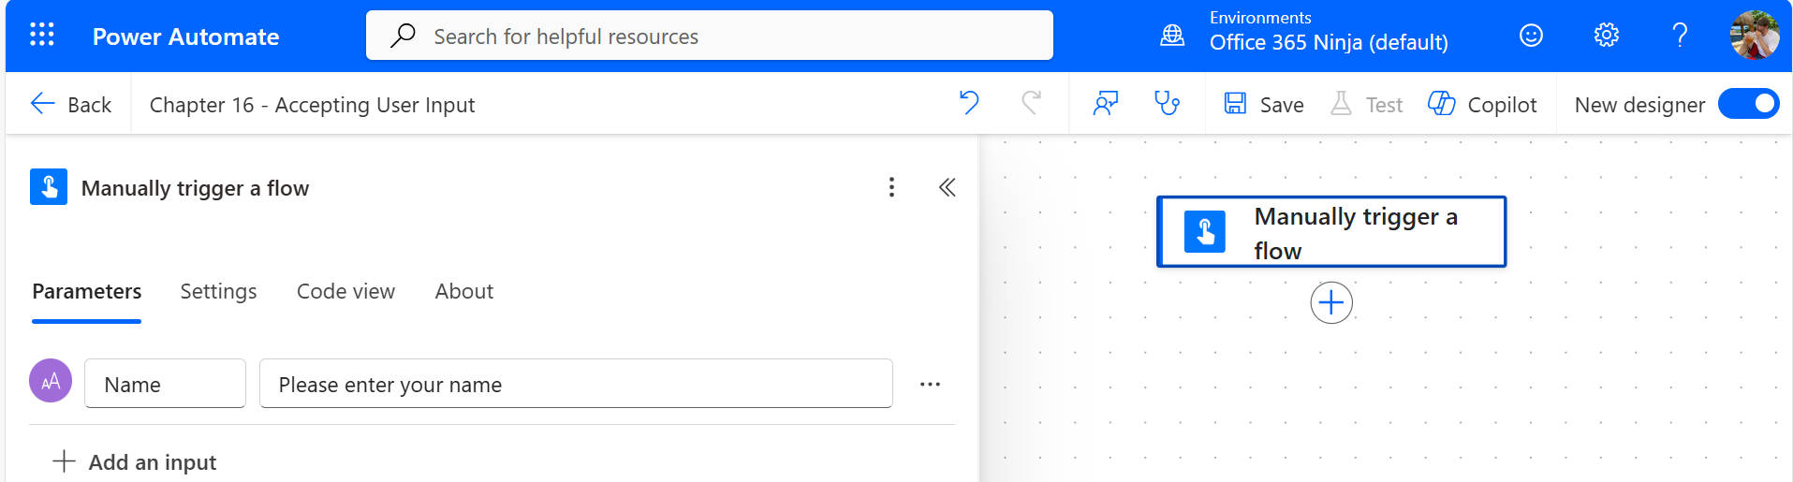Edit flow title Chapter 16 - Accepting User Input
The width and height of the screenshot is (1793, 482).
(312, 105)
